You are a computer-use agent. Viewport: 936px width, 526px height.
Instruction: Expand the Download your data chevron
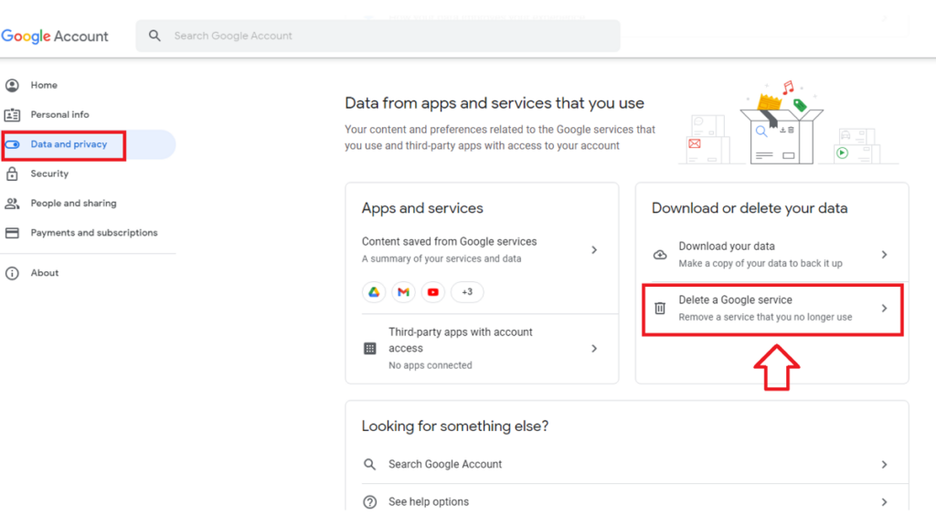884,255
